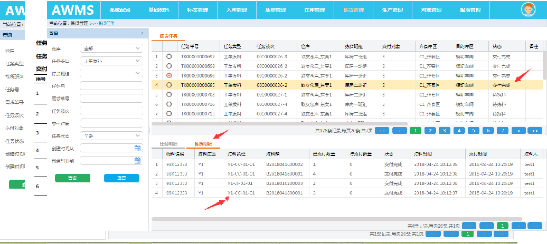Open the task type dropdown showing 工单发料
This screenshot has height=244, width=547.
pyautogui.click(x=112, y=61)
